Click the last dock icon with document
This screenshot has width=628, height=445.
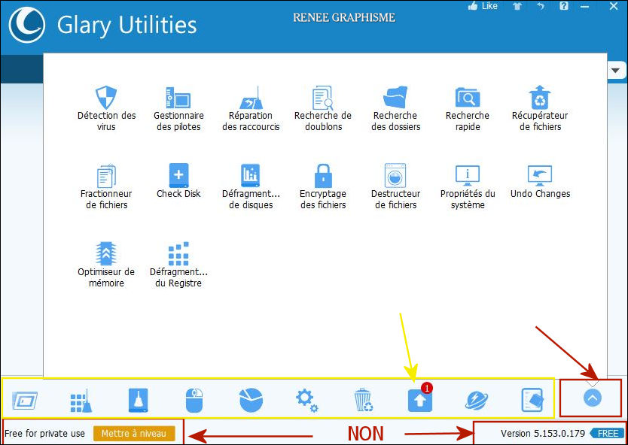click(532, 400)
